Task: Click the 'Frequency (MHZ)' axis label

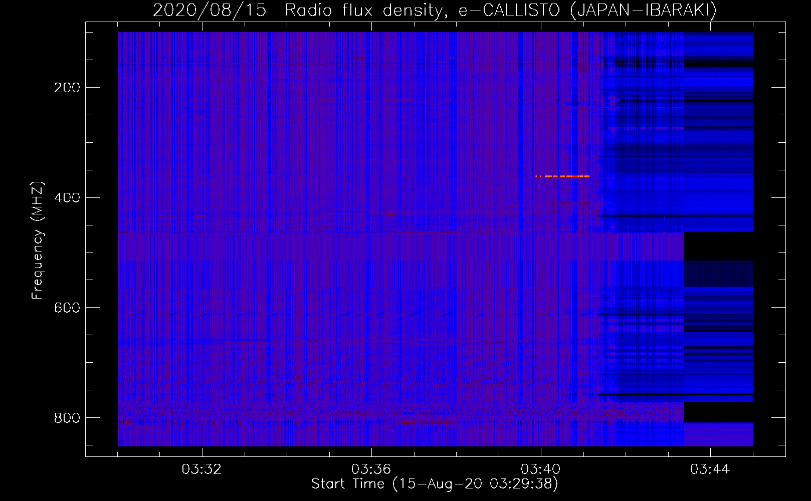Action: pos(38,240)
